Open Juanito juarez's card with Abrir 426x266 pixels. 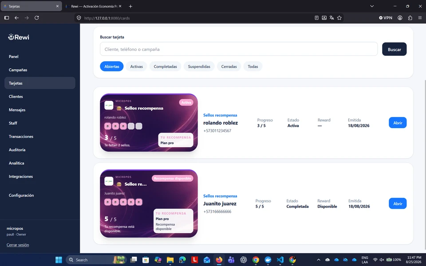click(x=398, y=203)
